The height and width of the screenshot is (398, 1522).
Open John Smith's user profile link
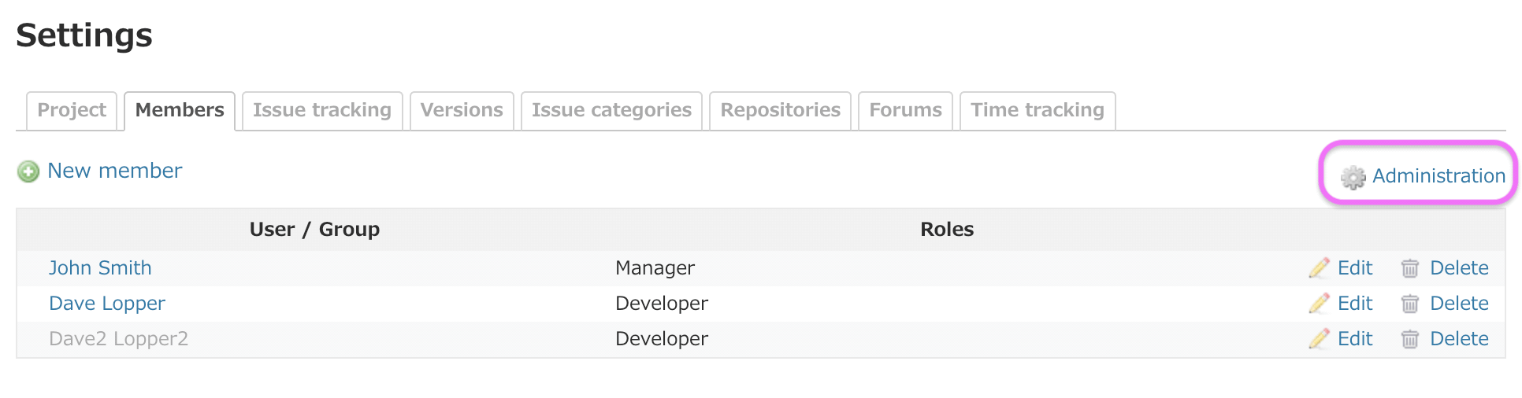pyautogui.click(x=100, y=268)
